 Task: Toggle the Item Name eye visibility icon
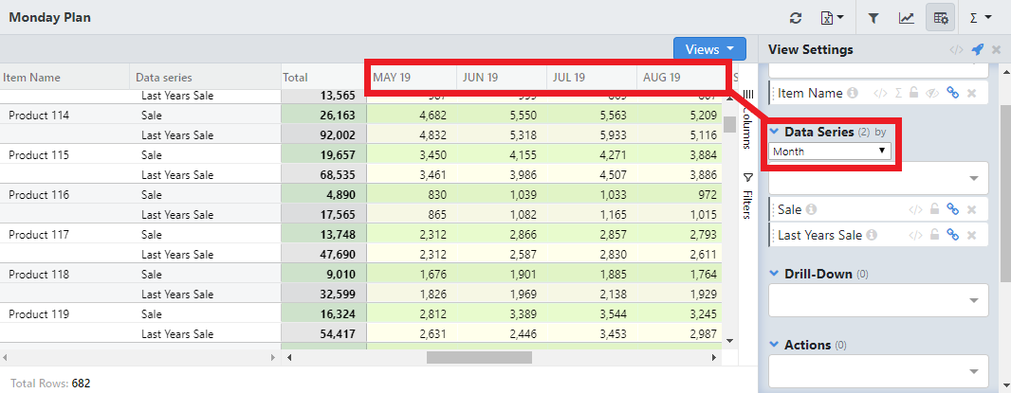(x=931, y=93)
